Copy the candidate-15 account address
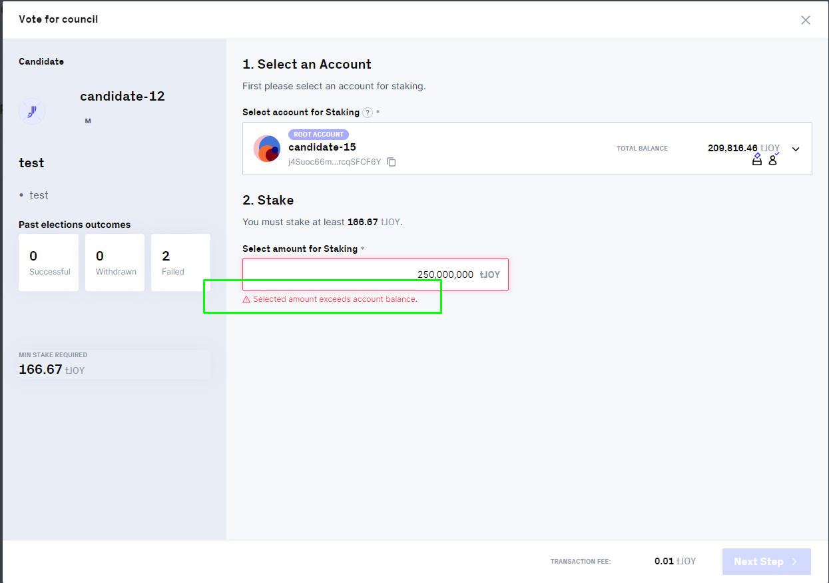 pos(392,162)
